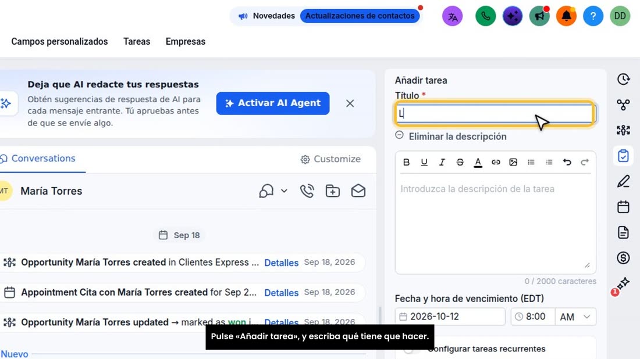Insert a numbered list
The image size is (640, 359).
point(549,162)
